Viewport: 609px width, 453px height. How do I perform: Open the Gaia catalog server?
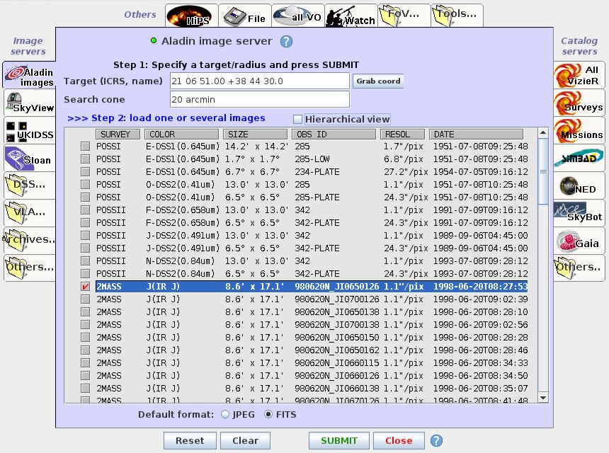579,241
